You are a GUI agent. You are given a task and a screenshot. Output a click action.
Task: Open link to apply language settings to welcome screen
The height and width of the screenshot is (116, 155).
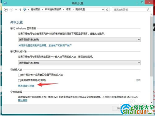click(45, 45)
